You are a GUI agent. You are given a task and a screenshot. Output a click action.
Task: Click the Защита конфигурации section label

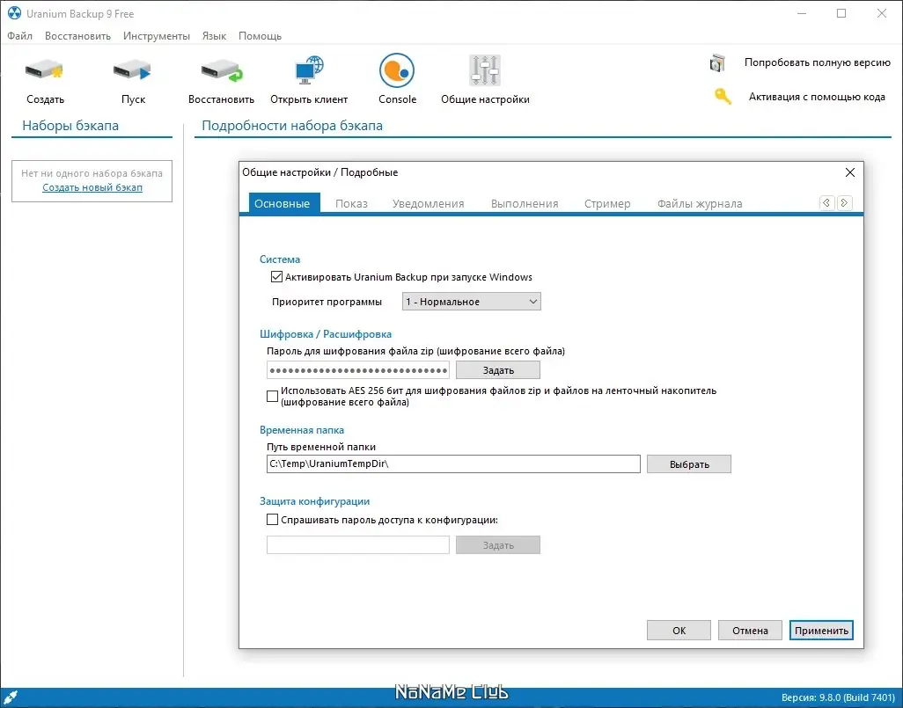click(314, 501)
